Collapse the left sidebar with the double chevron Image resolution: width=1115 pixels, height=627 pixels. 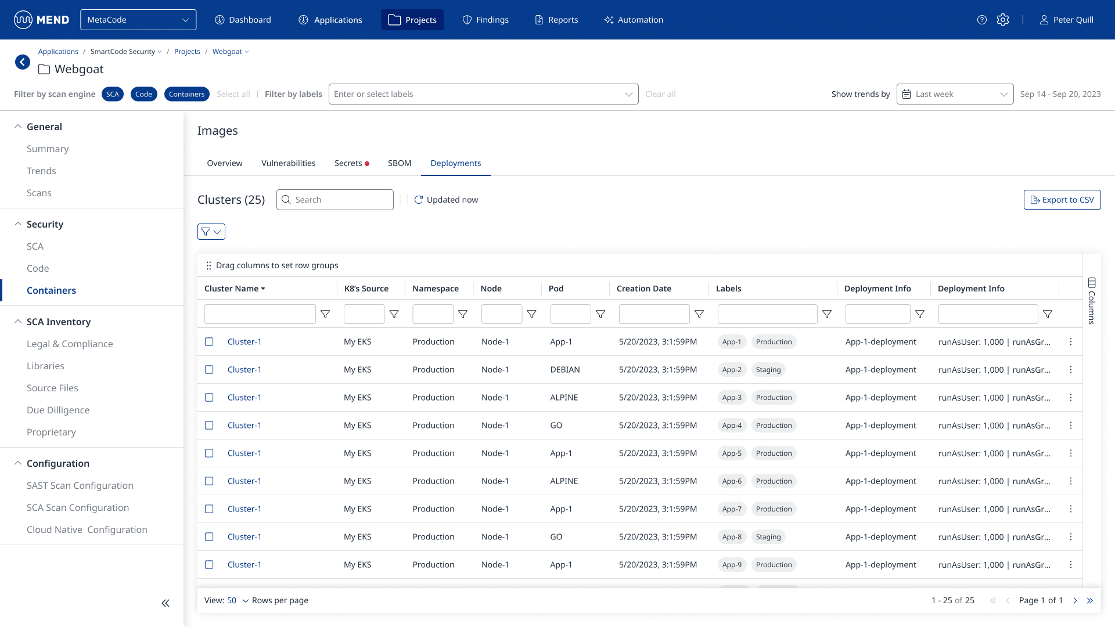click(x=166, y=603)
